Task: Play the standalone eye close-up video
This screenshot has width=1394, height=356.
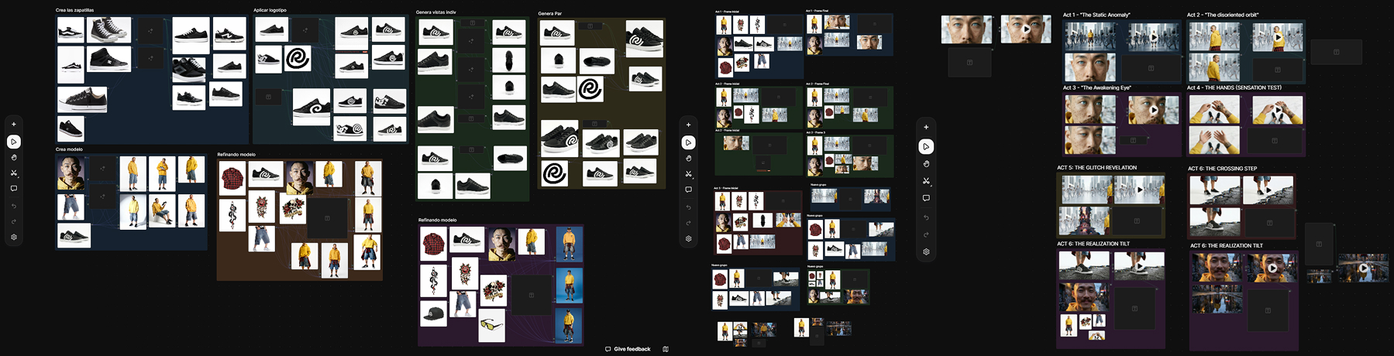Action: (1027, 29)
